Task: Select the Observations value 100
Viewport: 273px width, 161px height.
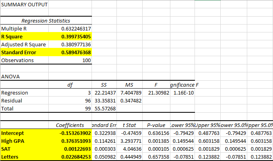Action: 70,60
